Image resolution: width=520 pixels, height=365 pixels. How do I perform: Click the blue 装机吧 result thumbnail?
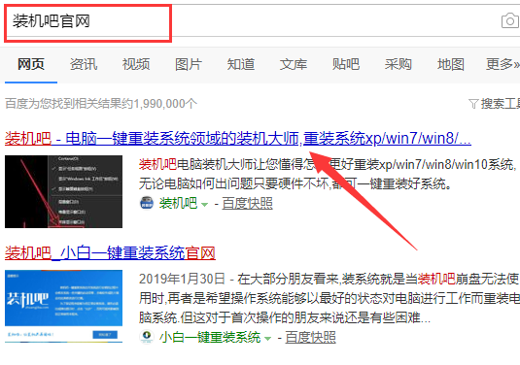click(x=63, y=306)
